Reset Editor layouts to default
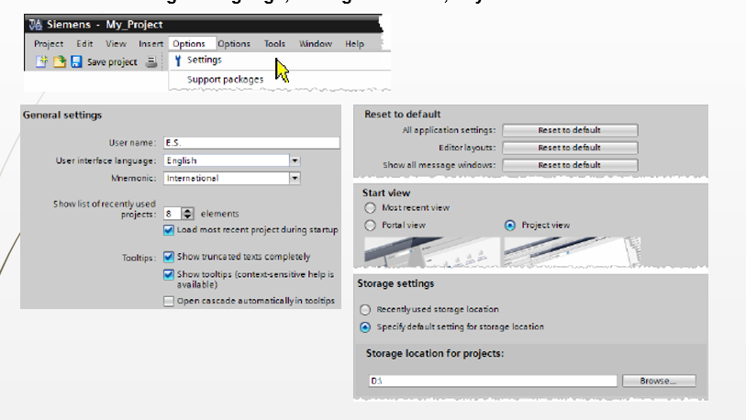Image resolution: width=746 pixels, height=420 pixels. (x=570, y=148)
